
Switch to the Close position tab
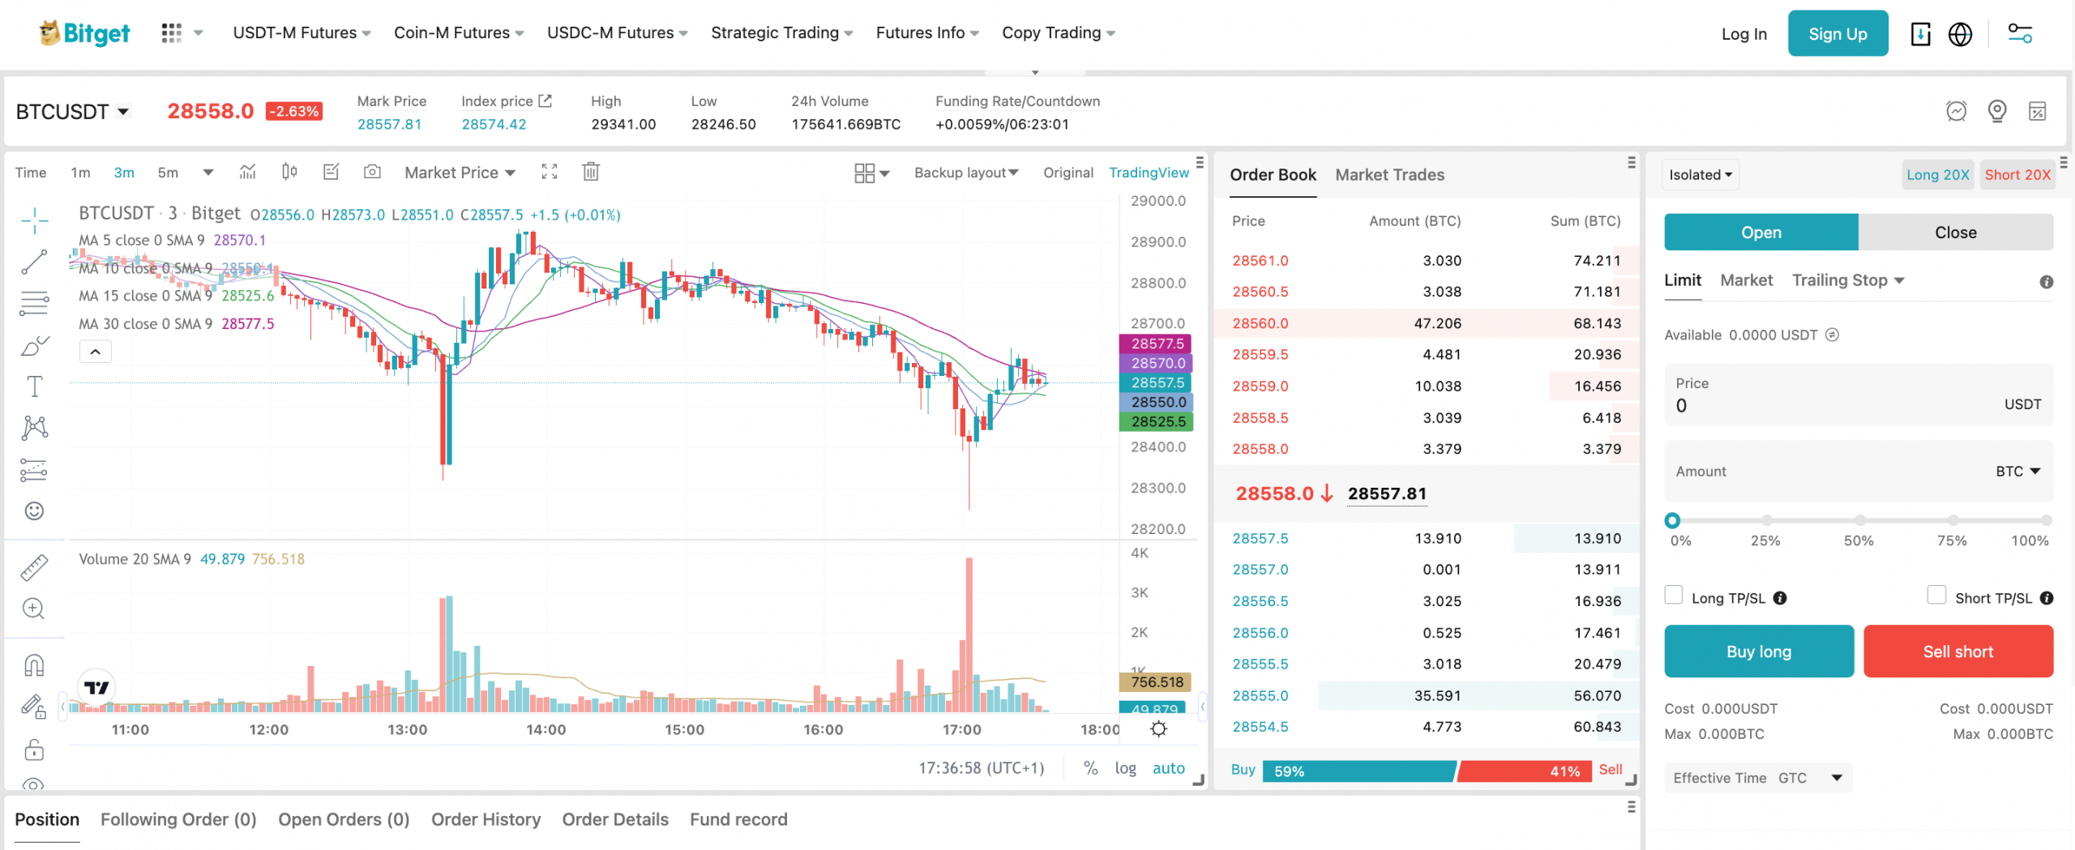pyautogui.click(x=1955, y=233)
